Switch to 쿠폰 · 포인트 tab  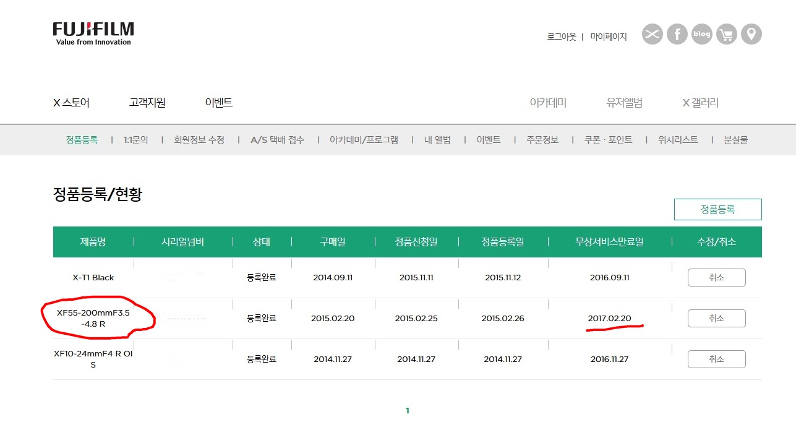(x=608, y=140)
